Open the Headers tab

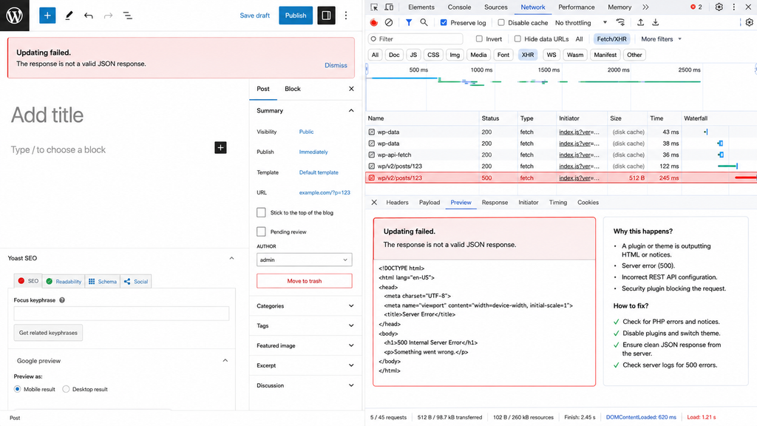pos(397,203)
